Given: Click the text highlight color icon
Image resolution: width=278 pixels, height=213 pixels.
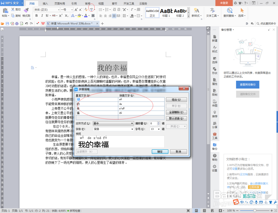Looking at the screenshot, I should (79, 16).
